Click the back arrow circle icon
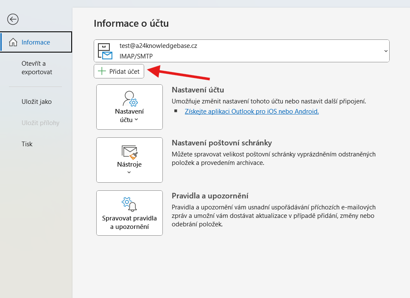This screenshot has height=298, width=410. 13,19
